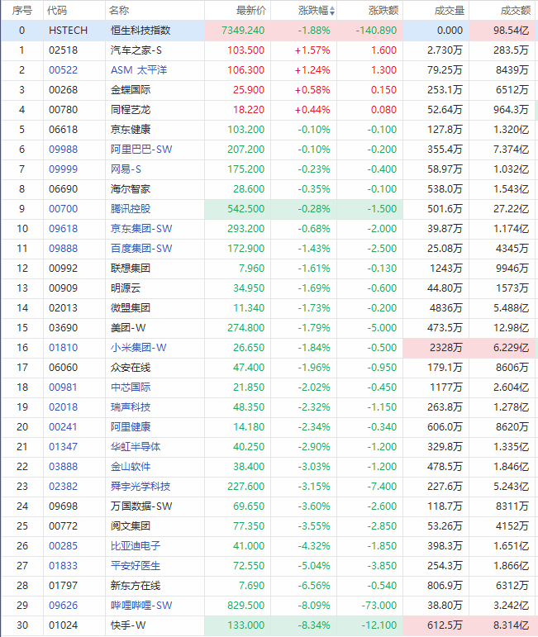The height and width of the screenshot is (637, 538).
Task: Open 哔哩哔哩-SW stock link
Action: click(141, 606)
